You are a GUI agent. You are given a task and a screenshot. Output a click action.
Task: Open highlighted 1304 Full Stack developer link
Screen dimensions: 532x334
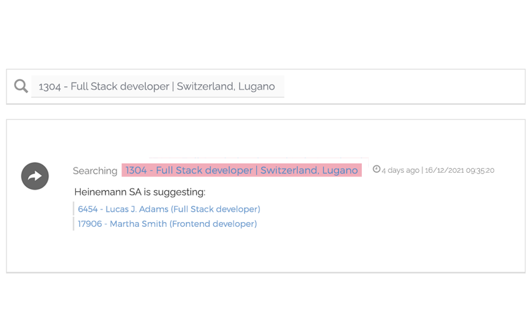pos(241,170)
